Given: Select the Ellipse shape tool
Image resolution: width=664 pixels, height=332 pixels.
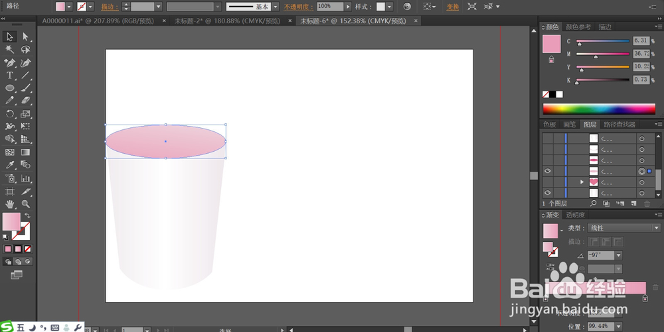Looking at the screenshot, I should click(10, 88).
